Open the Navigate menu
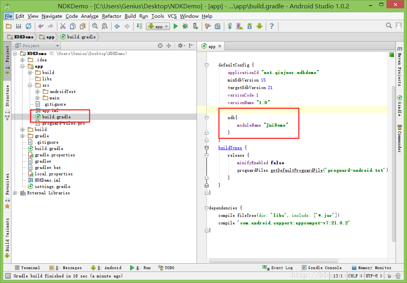 coord(52,16)
